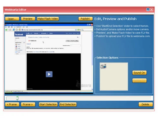Click the Open... button
Viewport: 158px width, 118px height.
[x=12, y=19]
